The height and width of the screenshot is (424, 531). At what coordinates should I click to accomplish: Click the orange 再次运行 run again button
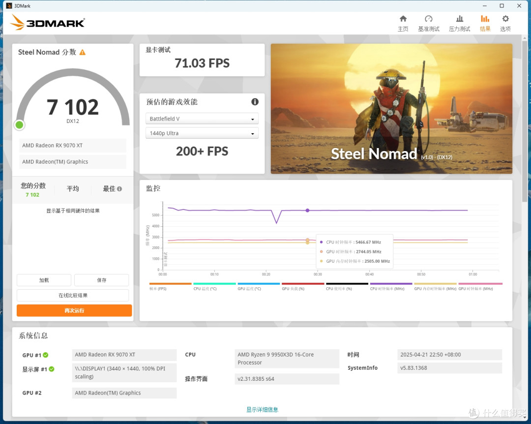74,310
